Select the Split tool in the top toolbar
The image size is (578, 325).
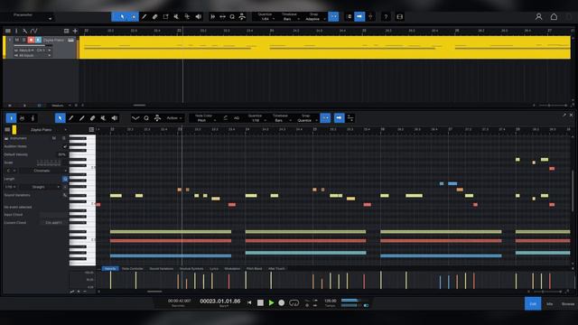[165, 16]
